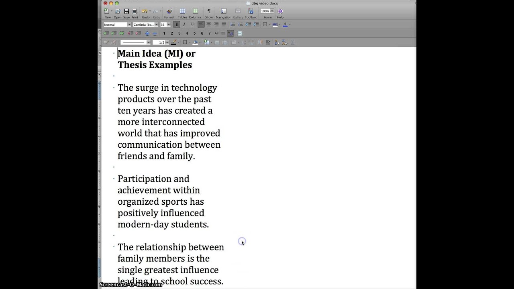Open the Tables tool
Viewport: 514px width, 289px height.
point(182,11)
